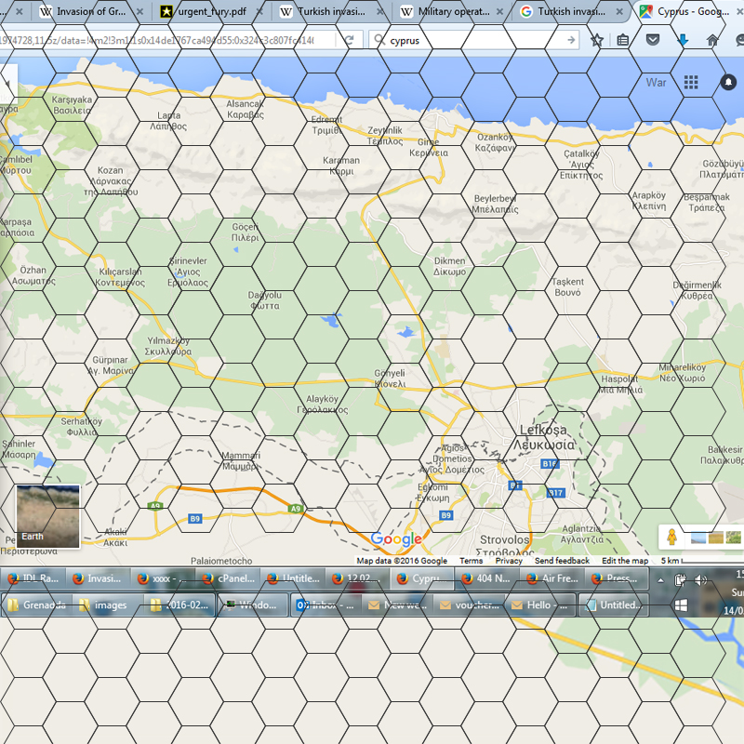Open 'Air Fre...' Firefox taskbar window
Viewport: 744px width, 744px height.
552,578
